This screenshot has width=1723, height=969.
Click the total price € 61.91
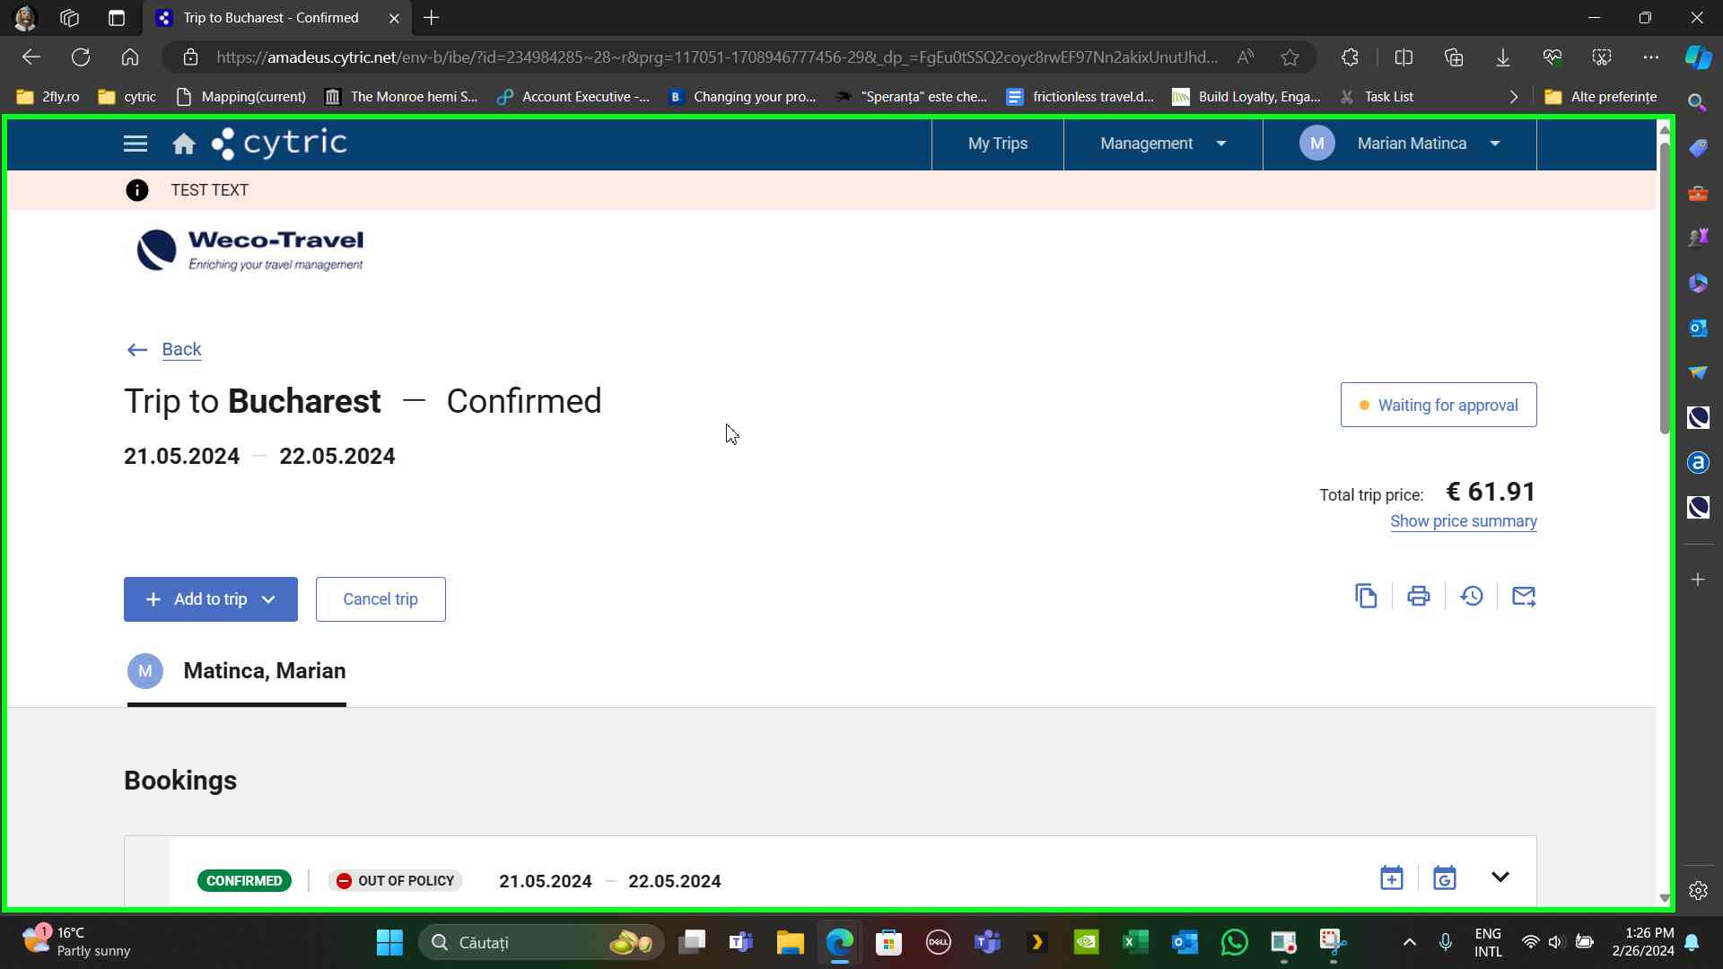click(1491, 493)
